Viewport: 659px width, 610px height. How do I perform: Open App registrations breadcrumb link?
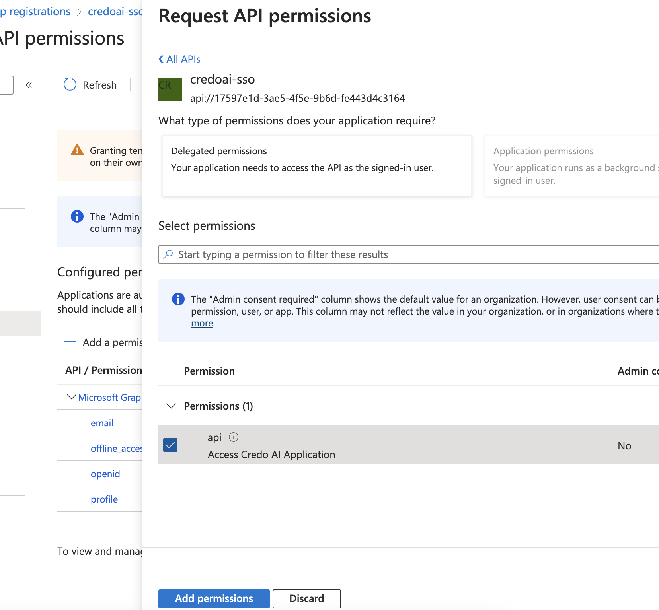click(35, 12)
